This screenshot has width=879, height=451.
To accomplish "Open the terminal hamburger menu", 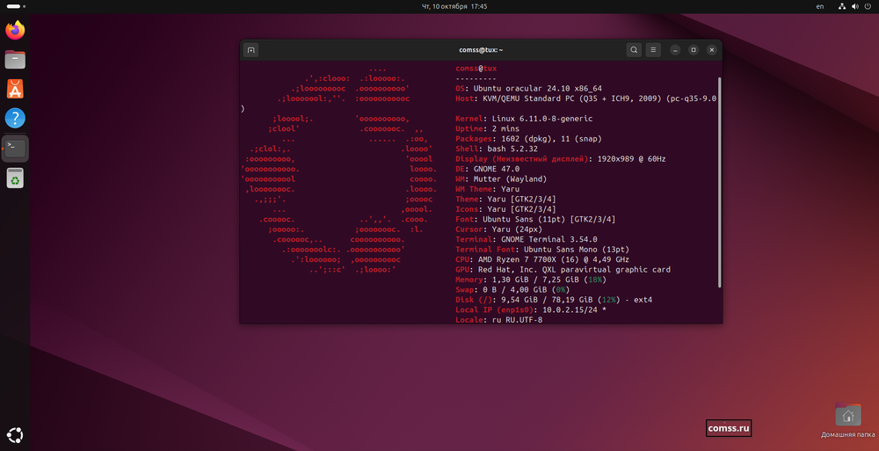I will tap(653, 50).
